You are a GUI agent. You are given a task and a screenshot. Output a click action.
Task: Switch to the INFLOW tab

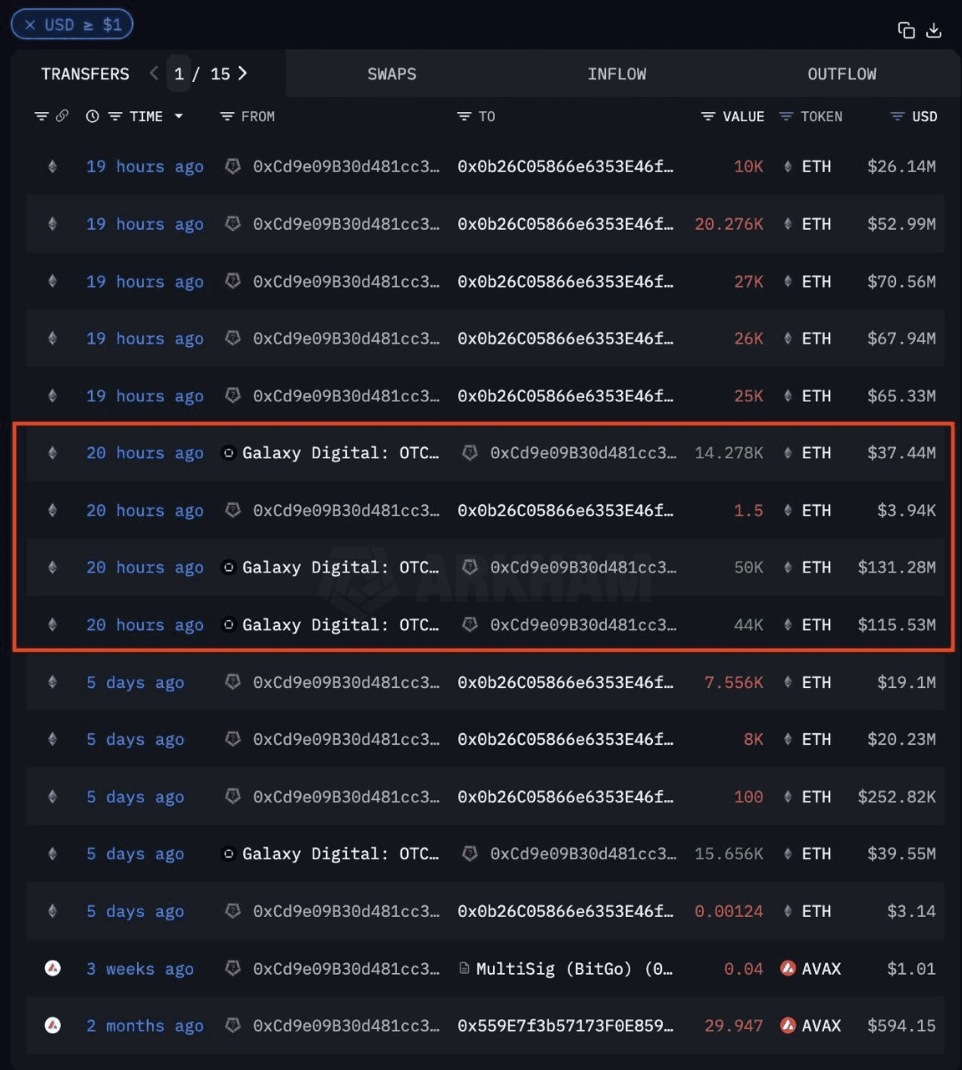(x=617, y=74)
